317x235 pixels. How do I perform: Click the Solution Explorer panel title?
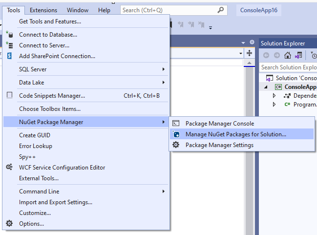click(x=283, y=43)
